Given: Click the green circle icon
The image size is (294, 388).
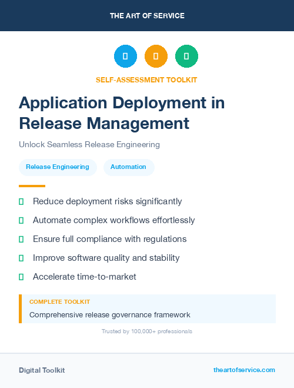Looking at the screenshot, I should [x=186, y=56].
